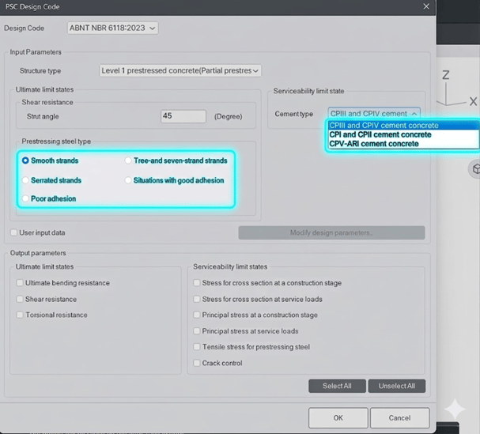Select the Poor adhesion radio button

pos(26,198)
